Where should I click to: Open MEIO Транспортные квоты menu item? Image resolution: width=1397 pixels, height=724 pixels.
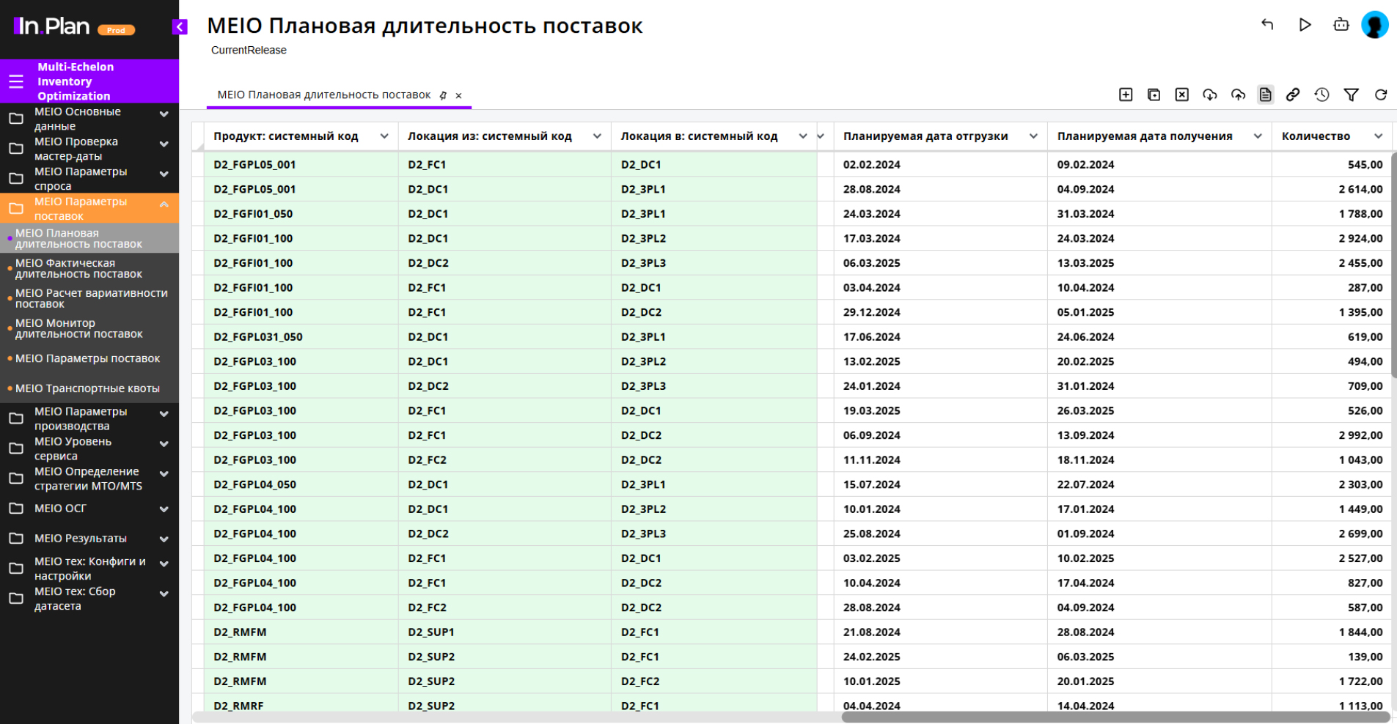tap(87, 388)
